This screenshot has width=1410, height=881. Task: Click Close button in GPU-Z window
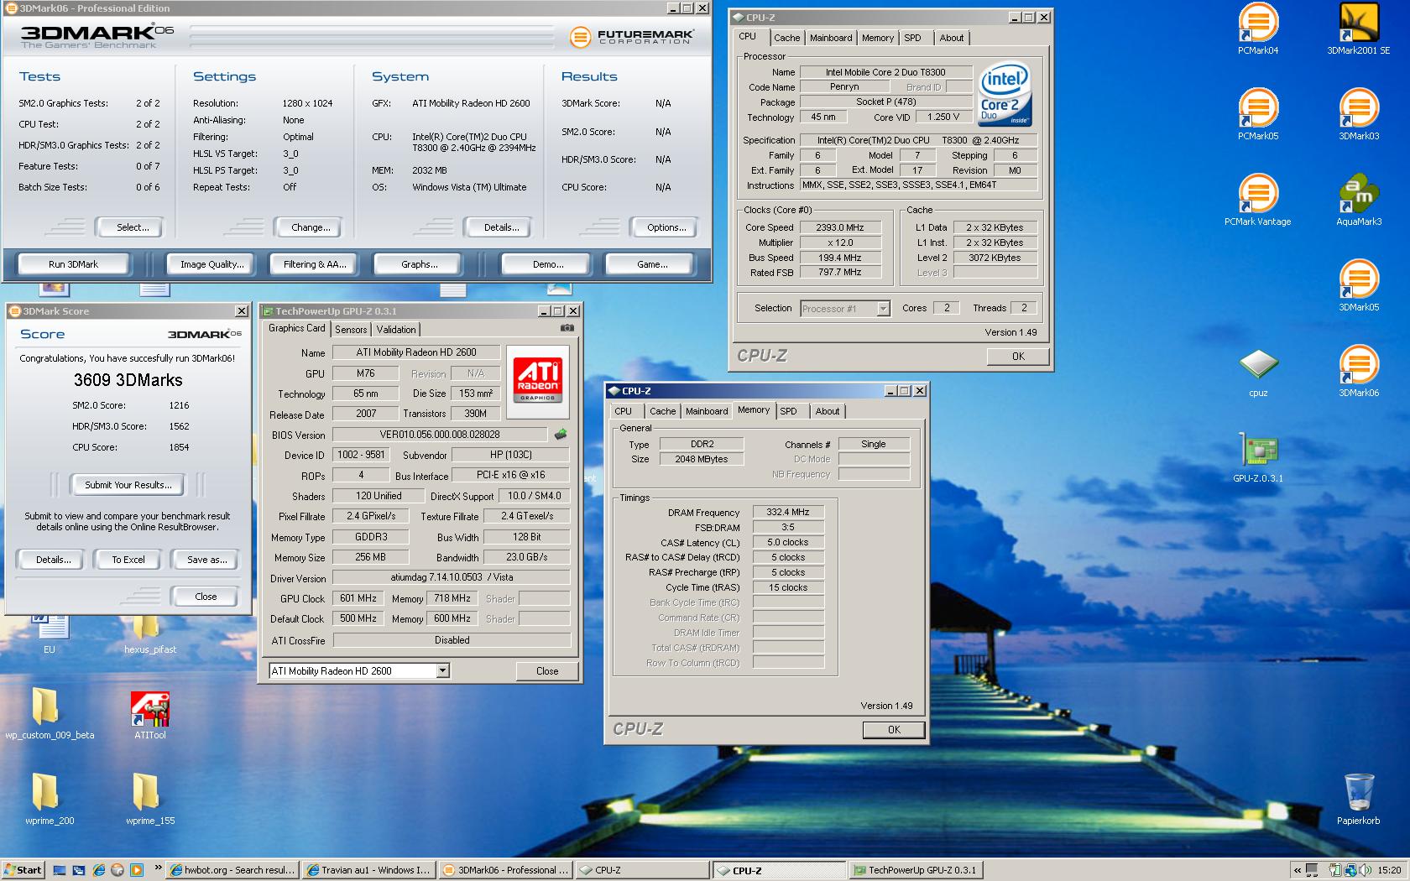click(x=547, y=671)
